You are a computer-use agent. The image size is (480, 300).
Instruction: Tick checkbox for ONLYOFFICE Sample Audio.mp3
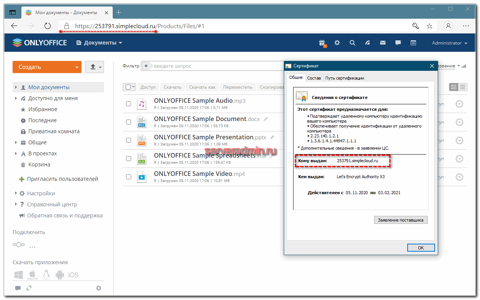[x=129, y=104]
